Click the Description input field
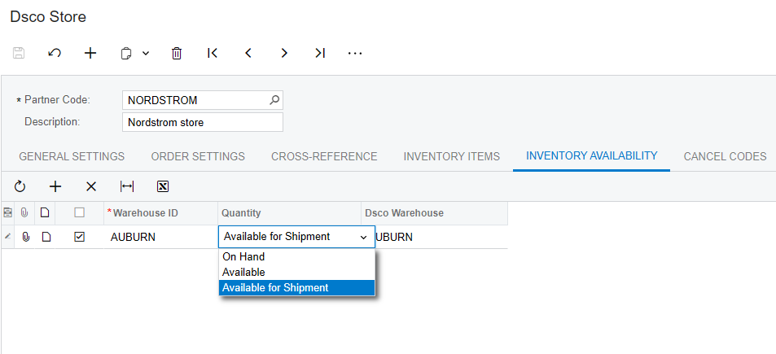776x354 pixels. coord(202,122)
